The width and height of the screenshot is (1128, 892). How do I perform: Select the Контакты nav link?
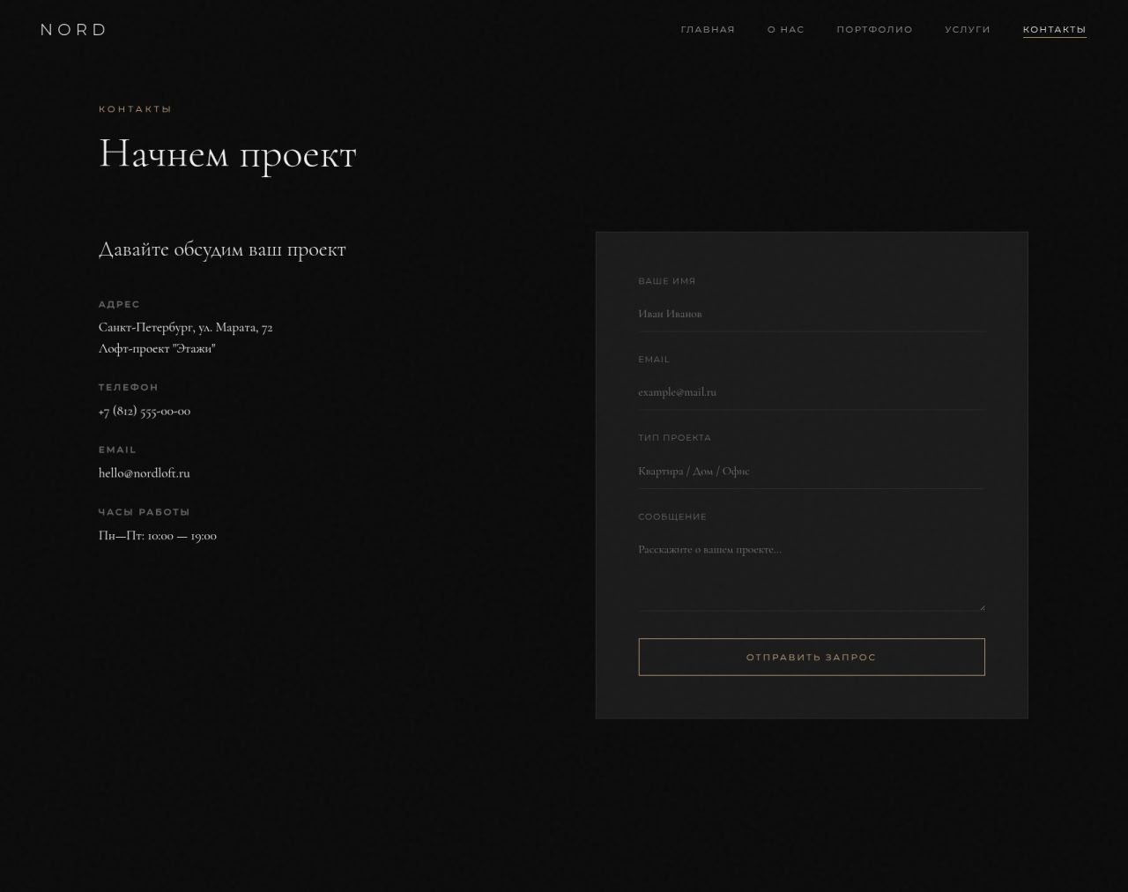click(1054, 30)
